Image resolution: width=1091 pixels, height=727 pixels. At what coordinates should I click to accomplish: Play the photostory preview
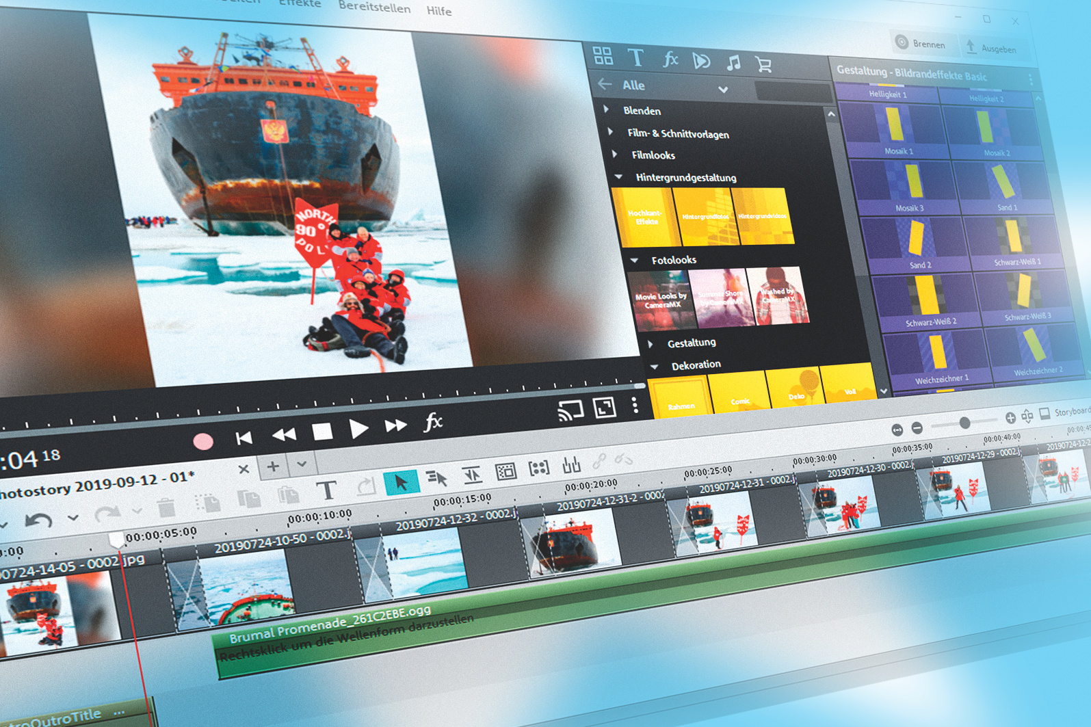(x=358, y=429)
